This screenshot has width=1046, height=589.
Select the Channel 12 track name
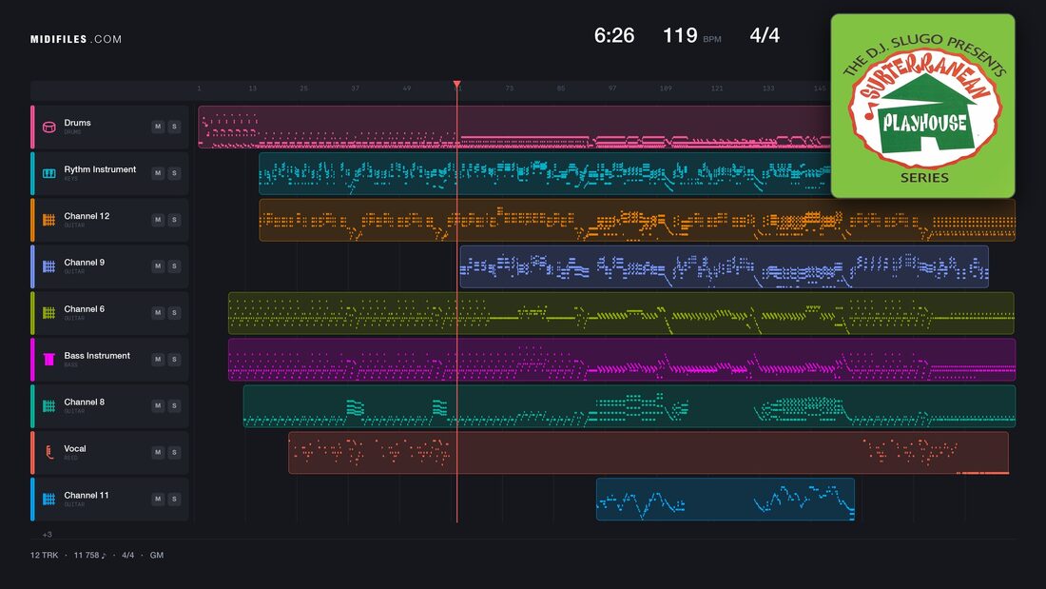(x=87, y=216)
